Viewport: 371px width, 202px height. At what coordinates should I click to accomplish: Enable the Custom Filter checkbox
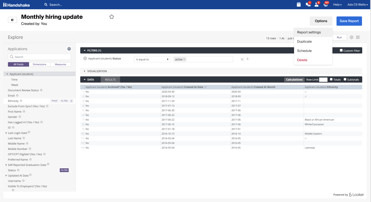point(341,50)
